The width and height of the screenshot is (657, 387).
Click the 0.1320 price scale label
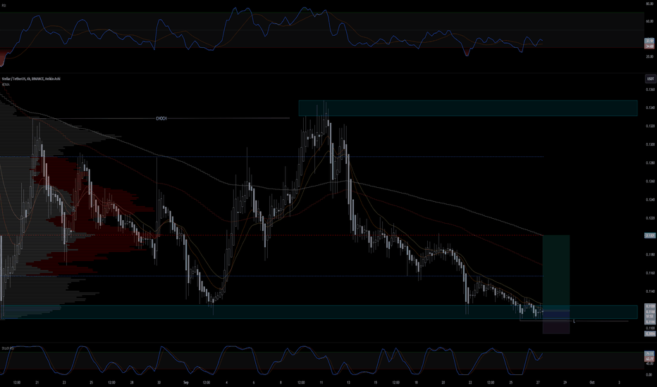[651, 126]
